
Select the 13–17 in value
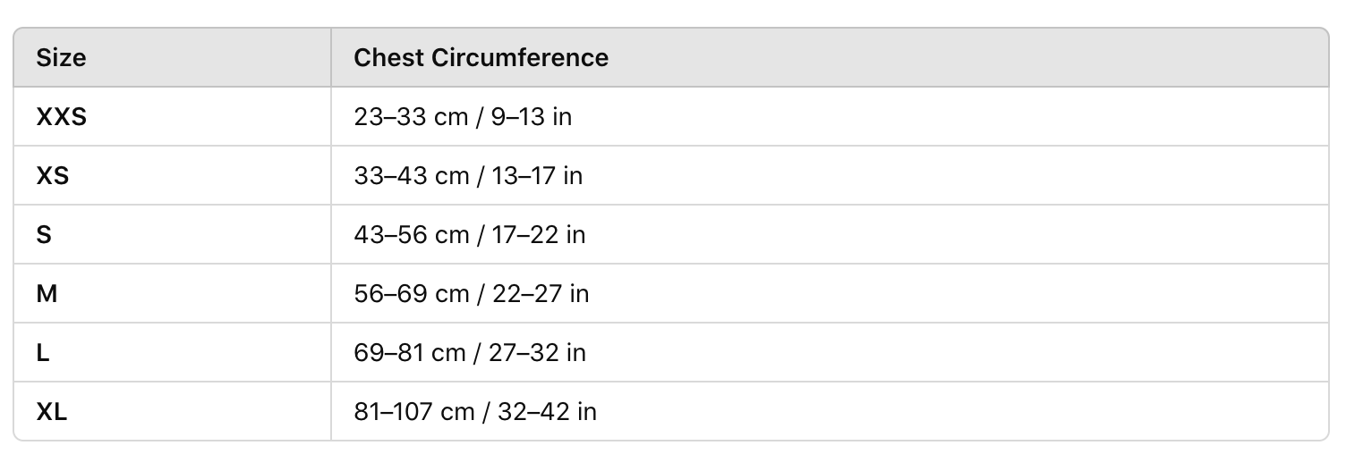click(x=537, y=176)
